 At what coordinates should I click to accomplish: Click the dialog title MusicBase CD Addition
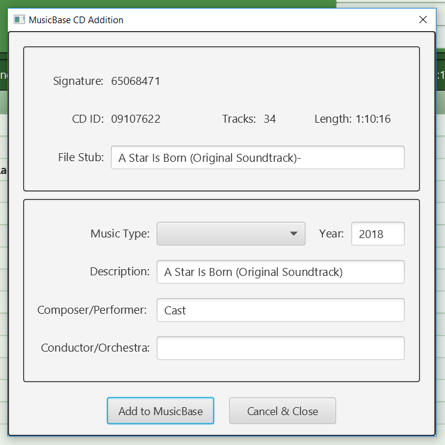click(76, 20)
